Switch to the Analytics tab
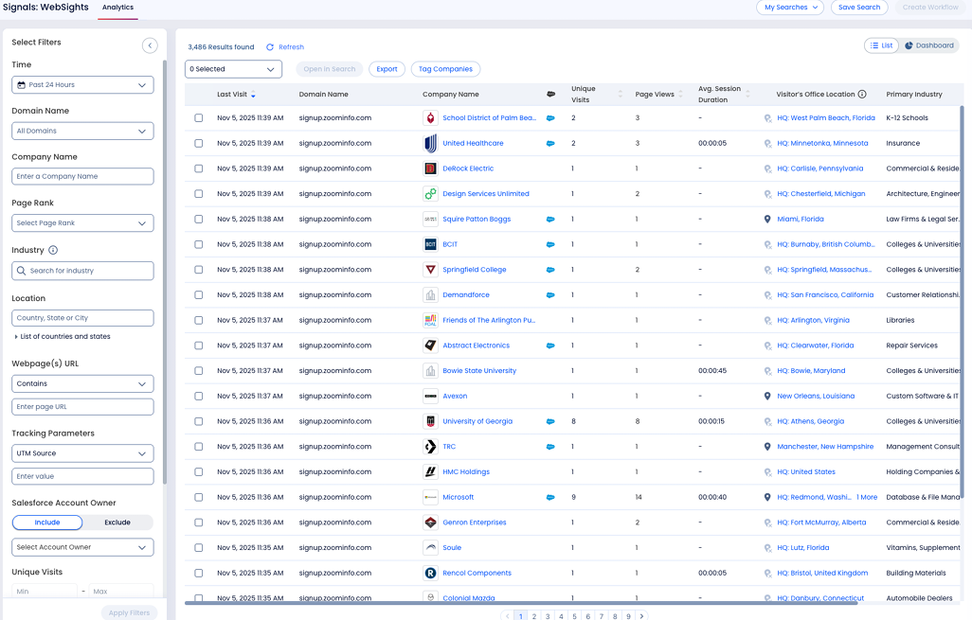Screen dimensions: 972x620 (117, 8)
